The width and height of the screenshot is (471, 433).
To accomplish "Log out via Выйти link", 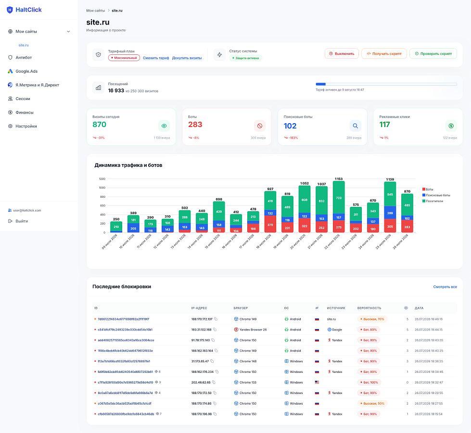I will [x=22, y=221].
